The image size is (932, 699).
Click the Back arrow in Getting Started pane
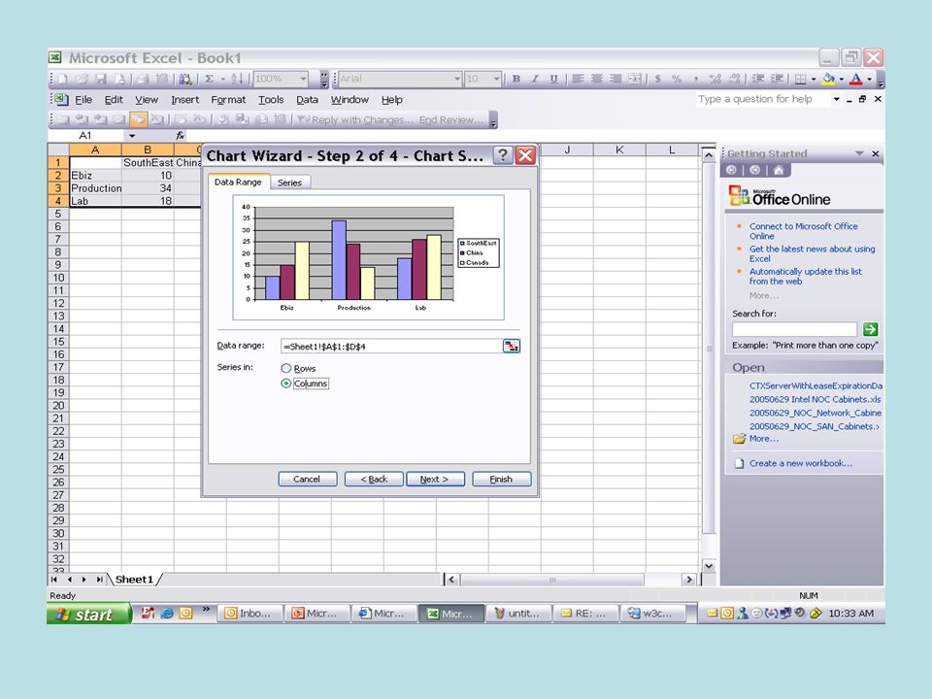pyautogui.click(x=731, y=171)
